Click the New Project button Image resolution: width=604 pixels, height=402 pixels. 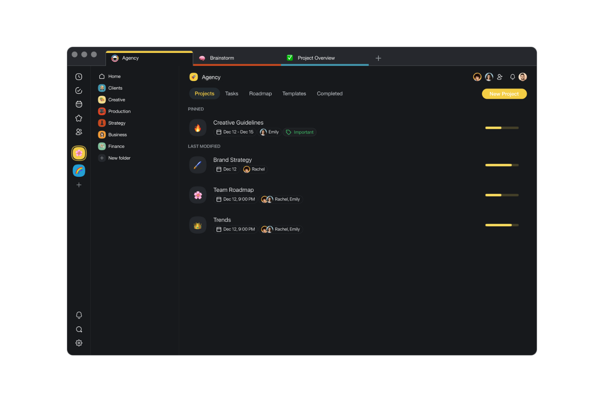504,94
